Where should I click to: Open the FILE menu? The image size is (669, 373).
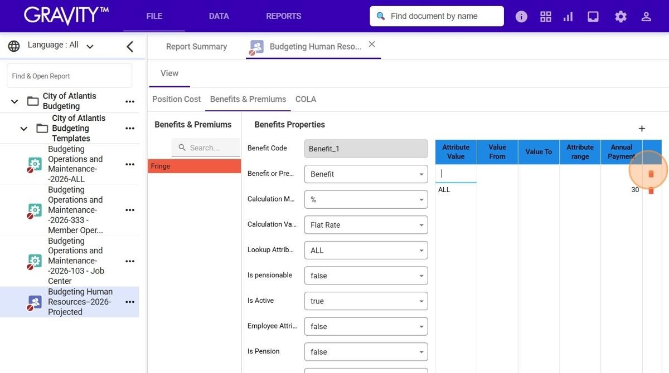click(x=154, y=16)
